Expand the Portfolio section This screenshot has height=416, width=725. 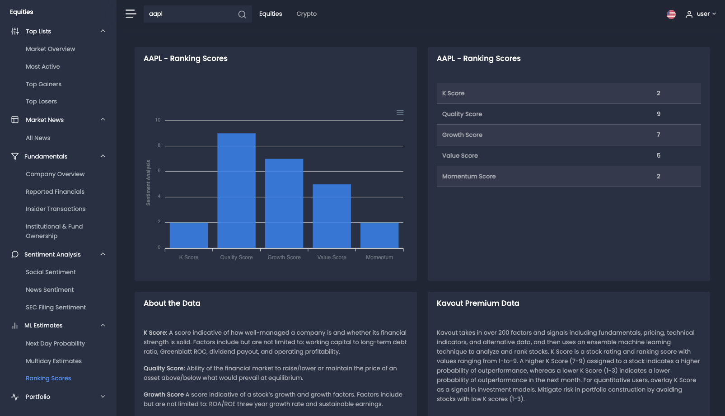[103, 397]
